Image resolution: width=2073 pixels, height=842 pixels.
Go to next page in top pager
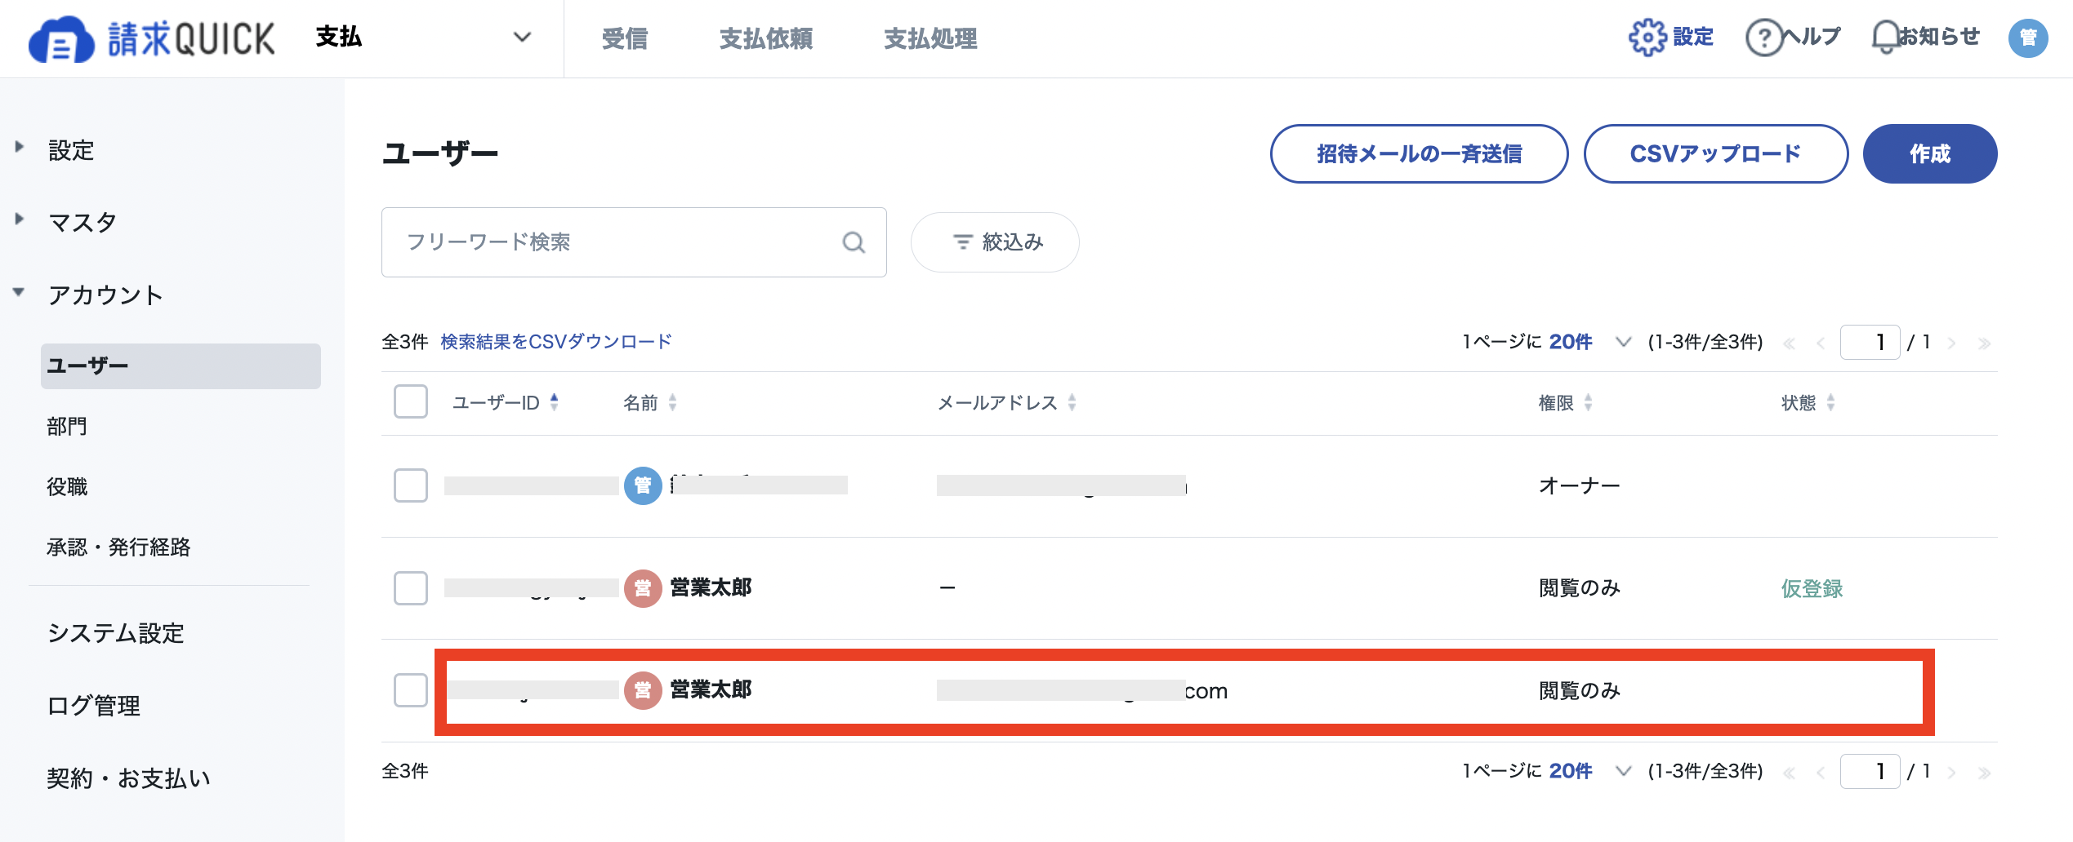tap(1952, 343)
